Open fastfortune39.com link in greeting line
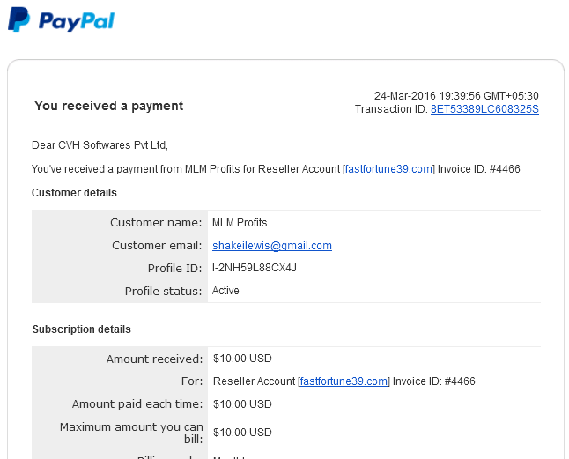Image resolution: width=569 pixels, height=459 pixels. coord(388,169)
